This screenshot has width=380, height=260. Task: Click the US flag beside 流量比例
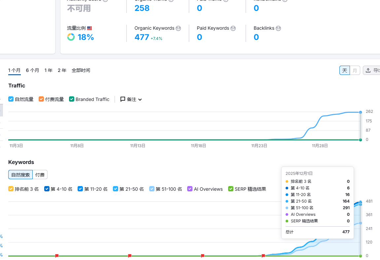point(89,28)
